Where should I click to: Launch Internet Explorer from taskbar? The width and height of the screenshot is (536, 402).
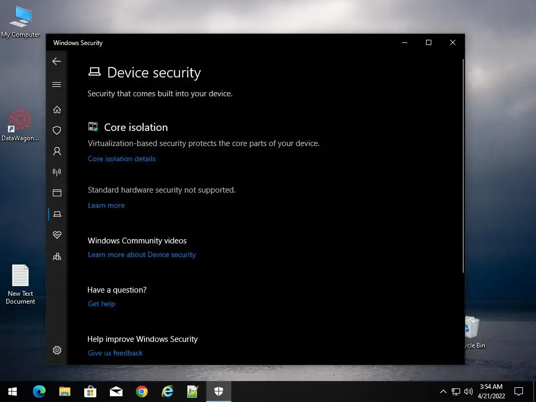coord(167,392)
